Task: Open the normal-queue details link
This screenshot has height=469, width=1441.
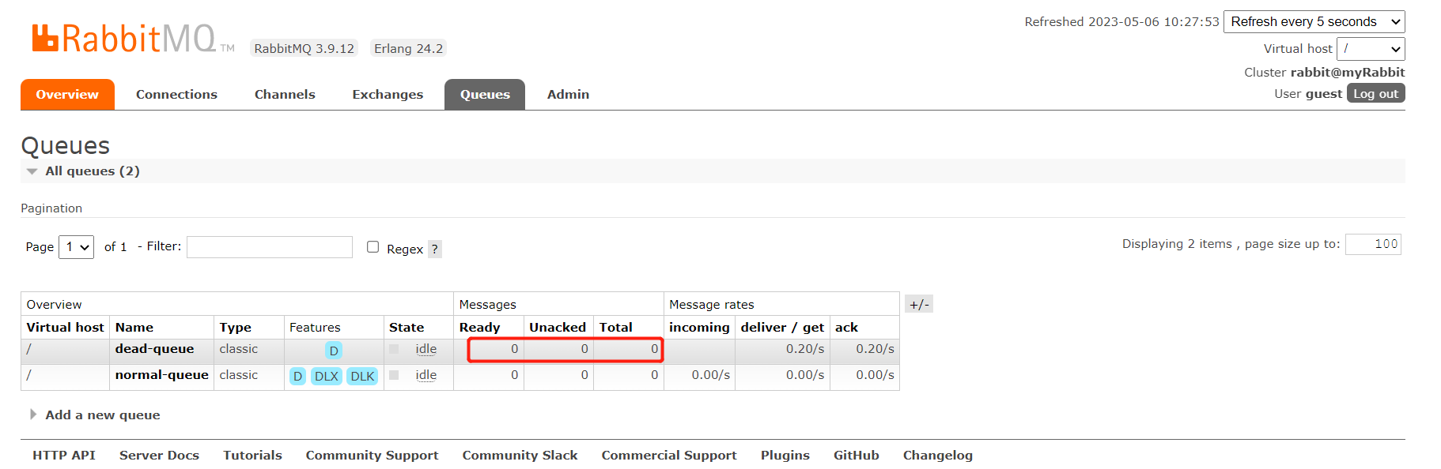Action: pos(161,375)
